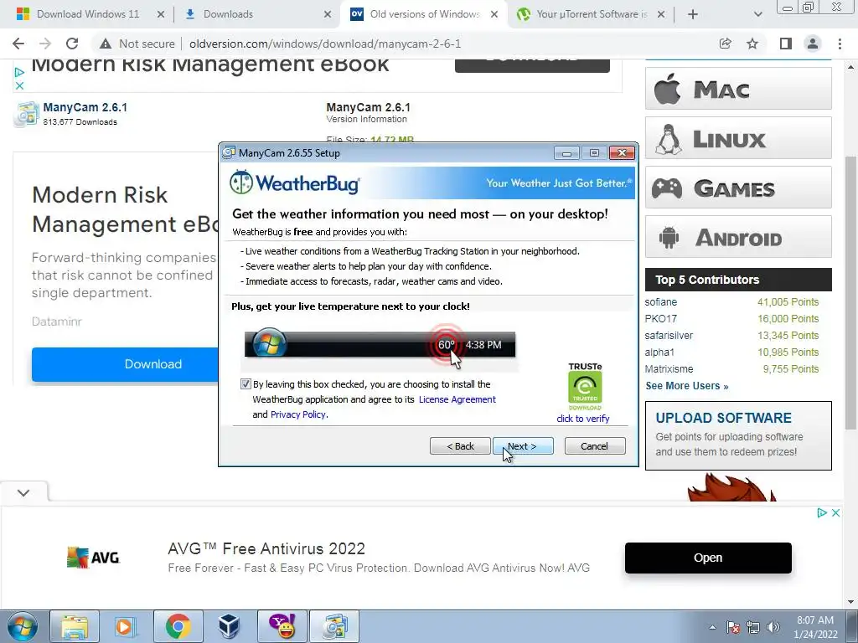Bookmark this page with the star icon

click(x=752, y=44)
